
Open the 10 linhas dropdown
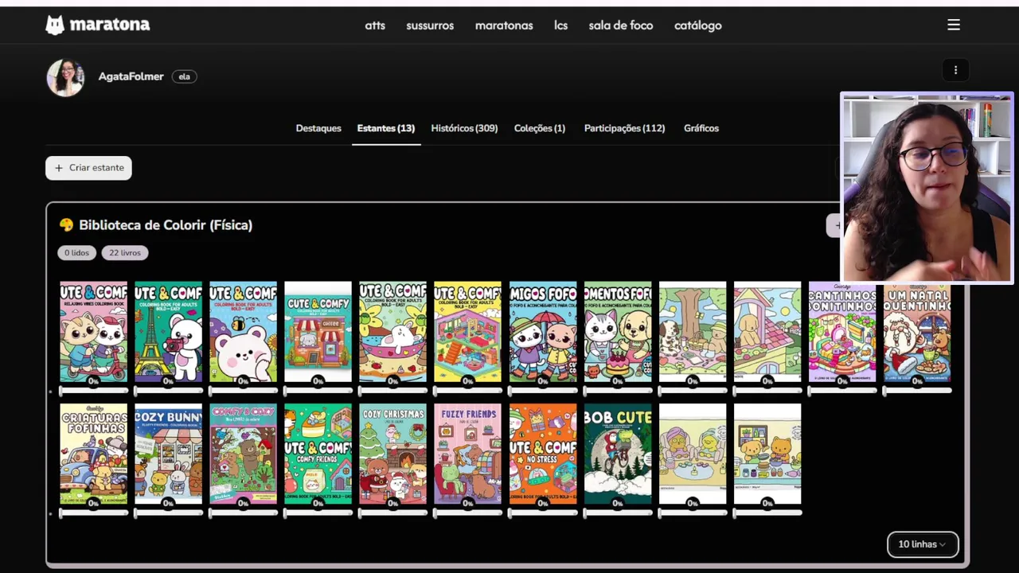[x=923, y=544]
